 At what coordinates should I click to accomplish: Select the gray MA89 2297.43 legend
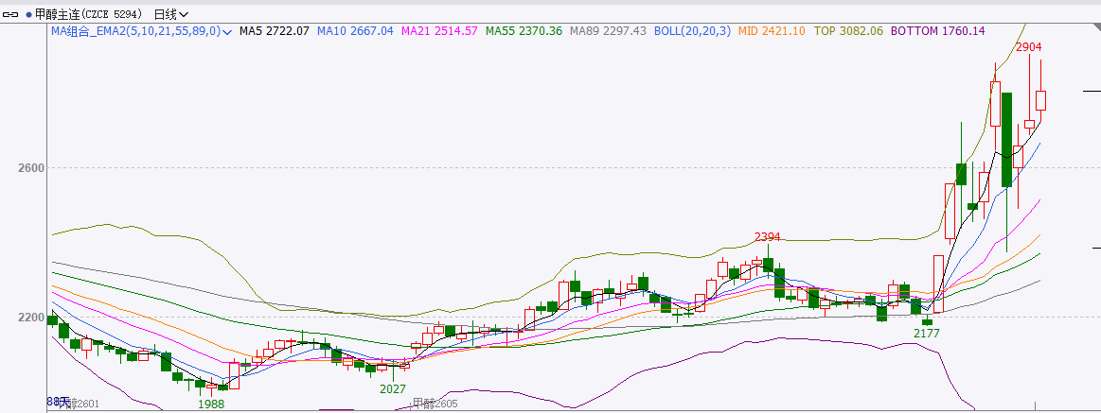pos(608,31)
